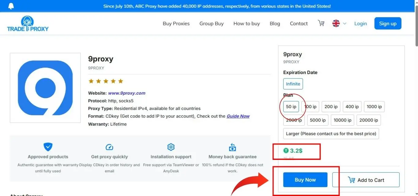
Task: Click the Approved products shield icon
Action: (x=48, y=147)
